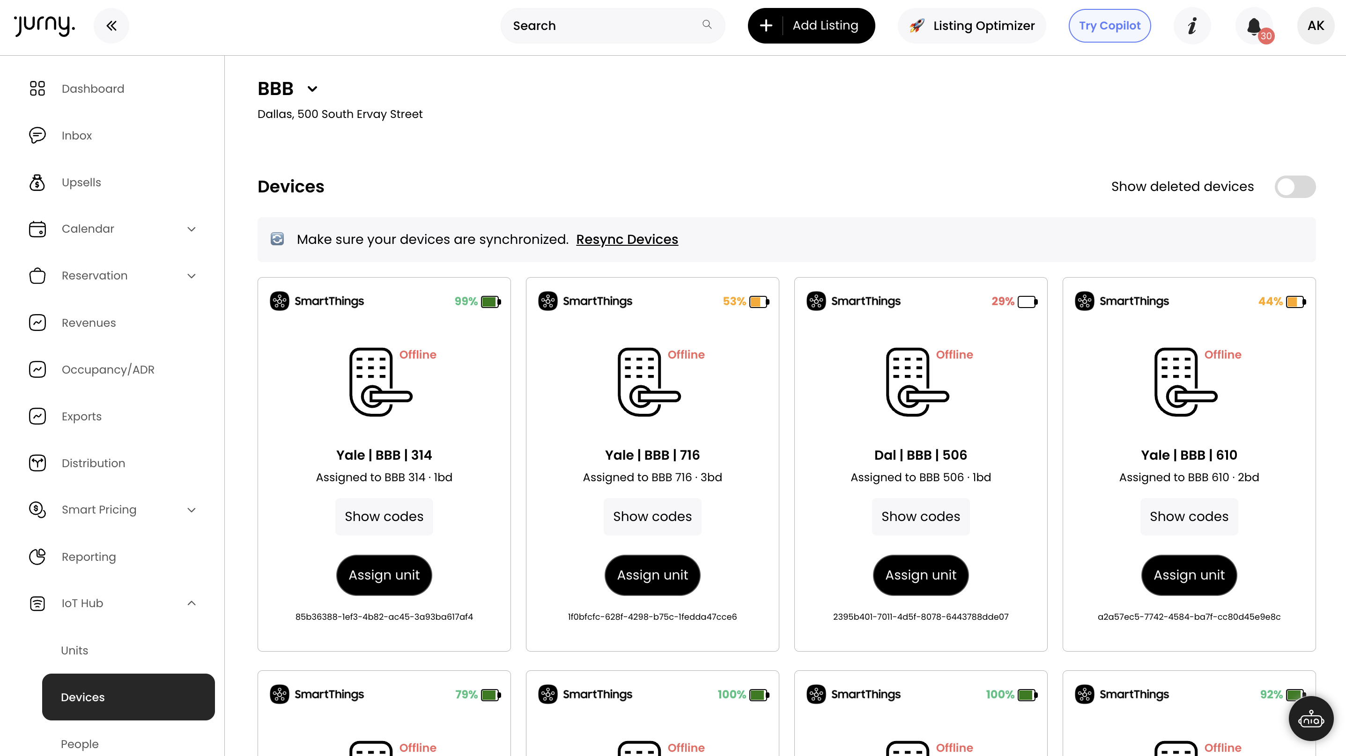Click Resync Devices link
1346x756 pixels.
point(627,239)
